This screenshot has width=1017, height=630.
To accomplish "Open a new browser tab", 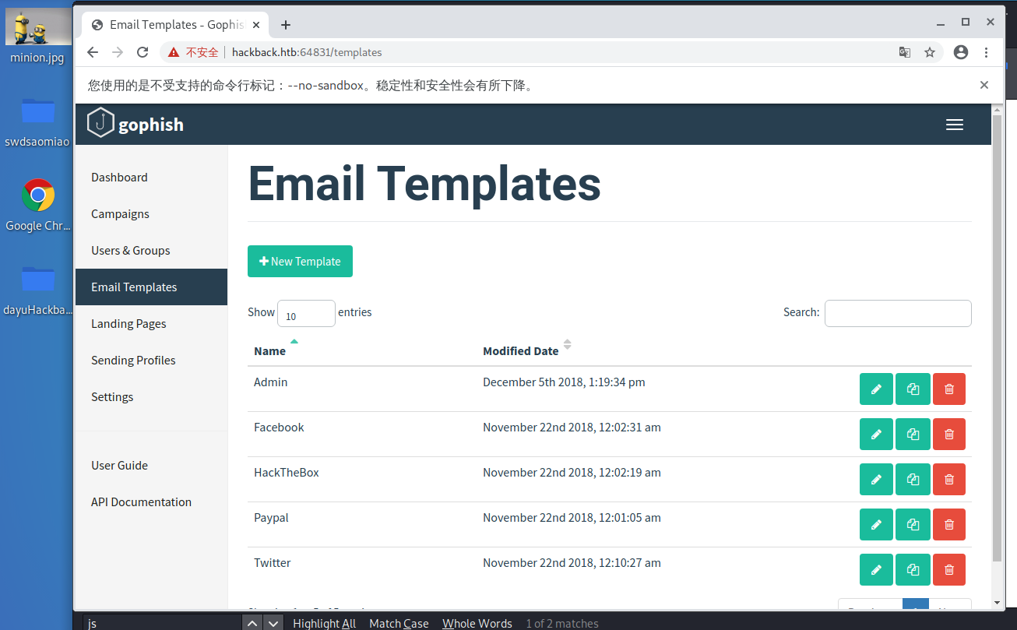I will (286, 25).
